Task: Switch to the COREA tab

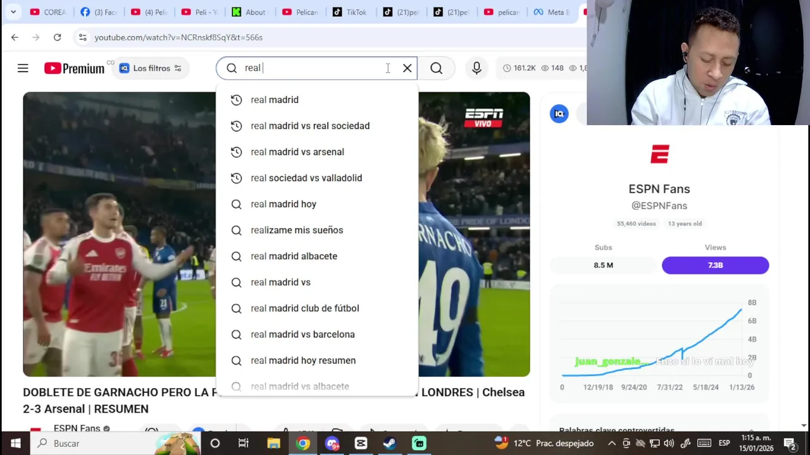Action: [x=48, y=12]
